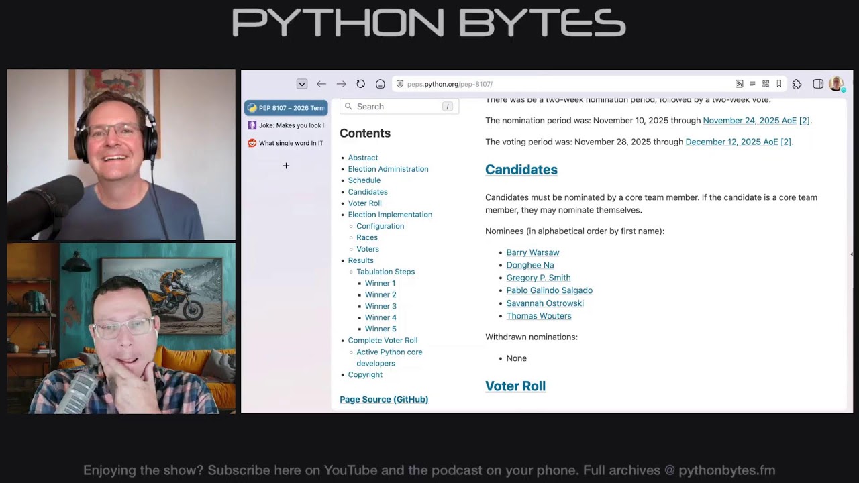
Task: Switch to the PEP 8107 tab
Action: (x=286, y=108)
